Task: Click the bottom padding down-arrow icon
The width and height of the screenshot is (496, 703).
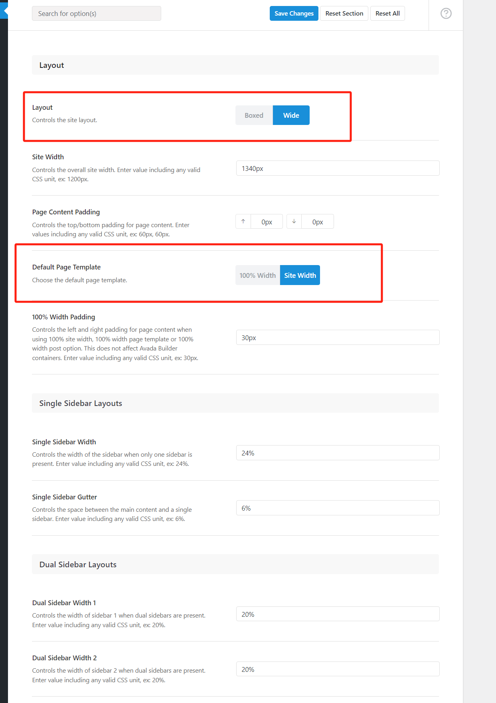Action: [x=294, y=222]
